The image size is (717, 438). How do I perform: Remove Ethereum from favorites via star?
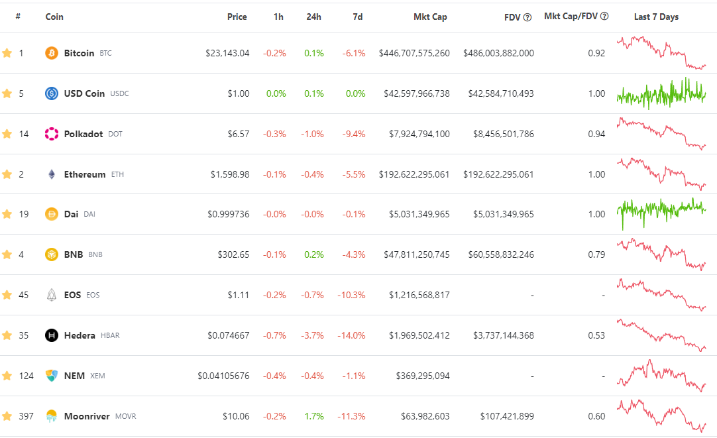click(x=7, y=174)
